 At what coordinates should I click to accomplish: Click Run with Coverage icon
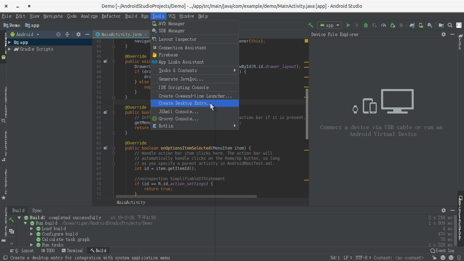(x=375, y=25)
